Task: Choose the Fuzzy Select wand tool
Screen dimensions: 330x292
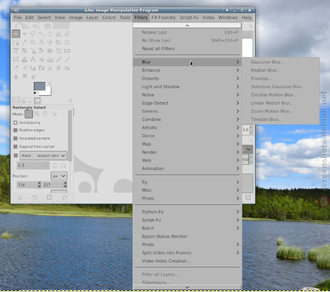Action: click(x=41, y=33)
